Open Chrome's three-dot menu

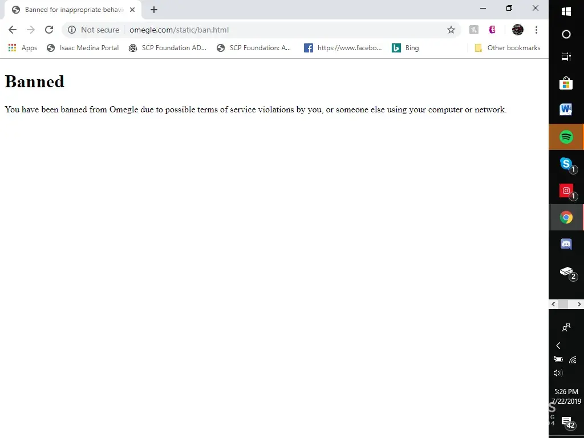click(x=536, y=30)
